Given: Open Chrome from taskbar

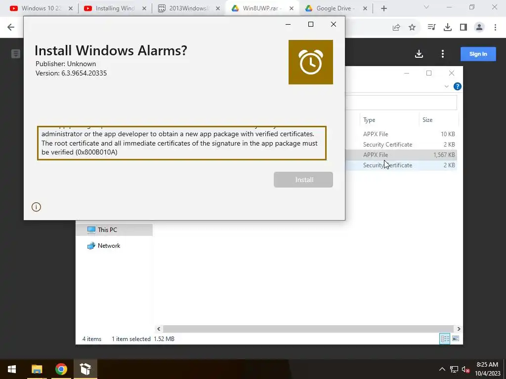Looking at the screenshot, I should (x=61, y=369).
